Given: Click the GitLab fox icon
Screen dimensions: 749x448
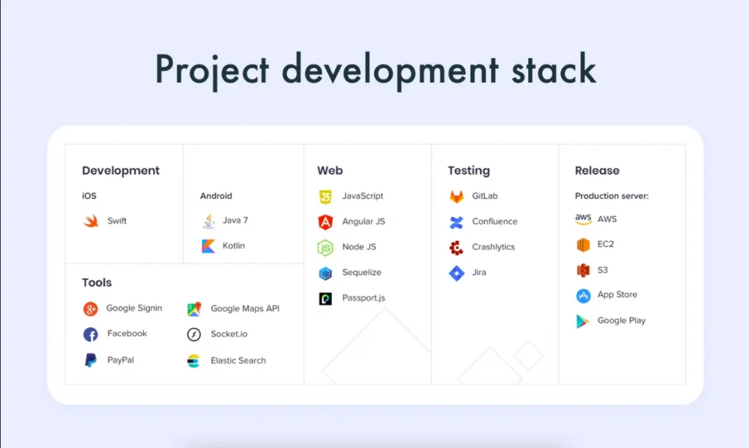Looking at the screenshot, I should (456, 196).
